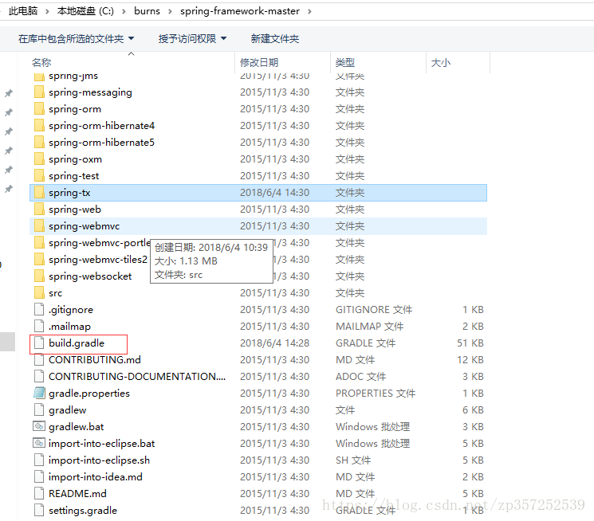Select the gradle.properties file name
The width and height of the screenshot is (594, 521).
[x=89, y=394]
